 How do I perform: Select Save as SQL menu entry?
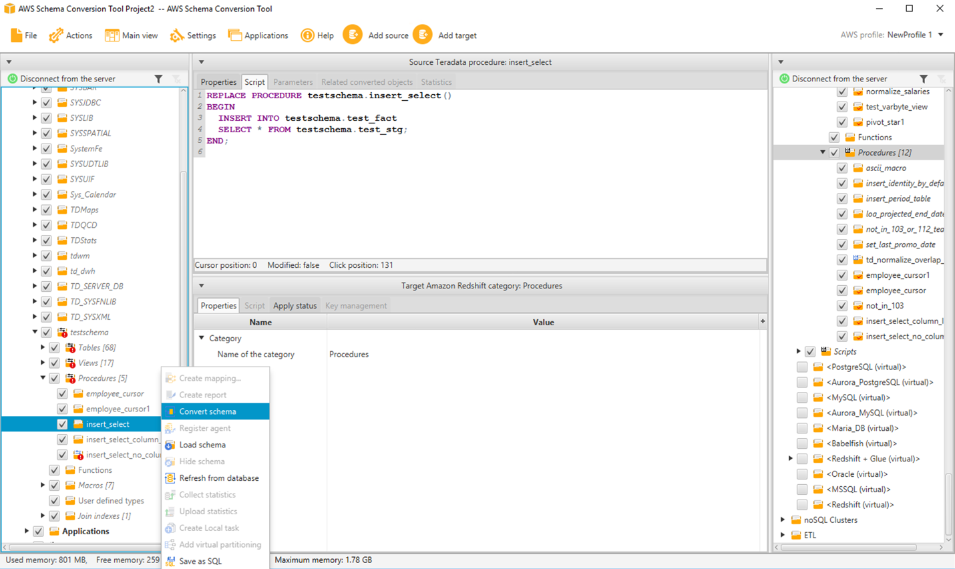click(200, 561)
